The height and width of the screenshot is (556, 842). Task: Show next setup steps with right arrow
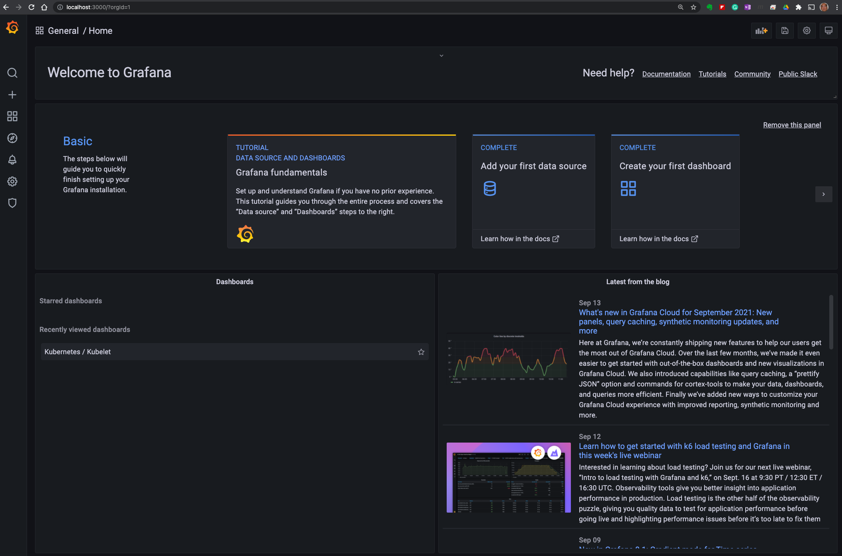pyautogui.click(x=823, y=194)
